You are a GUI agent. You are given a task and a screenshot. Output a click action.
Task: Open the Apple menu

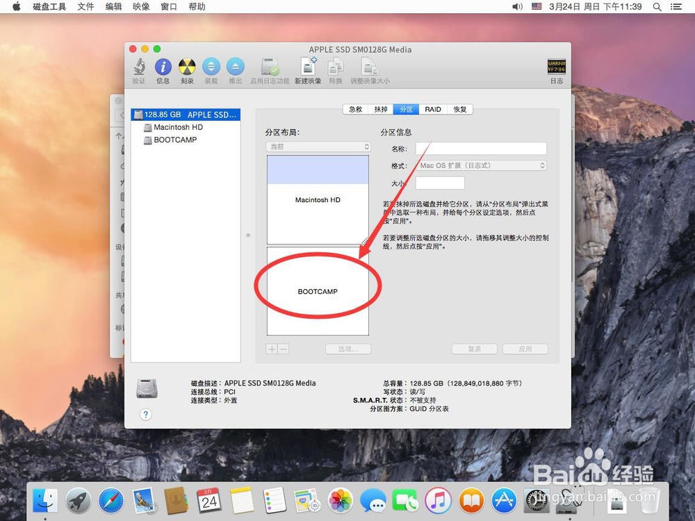coord(17,7)
